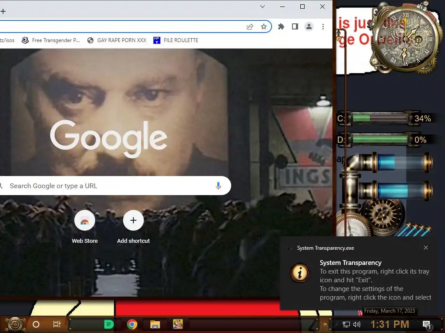
Task: Click the D: drive usage bar
Action: pos(380,139)
